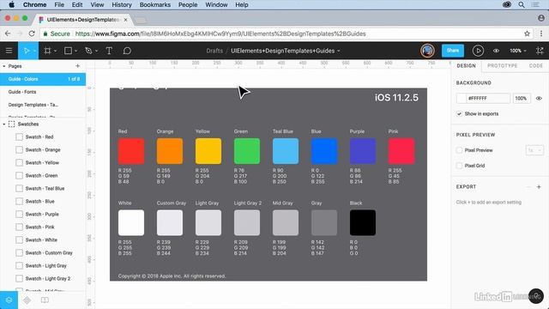The width and height of the screenshot is (549, 309).
Task: Go to Drafts breadcrumb link
Action: 214,51
